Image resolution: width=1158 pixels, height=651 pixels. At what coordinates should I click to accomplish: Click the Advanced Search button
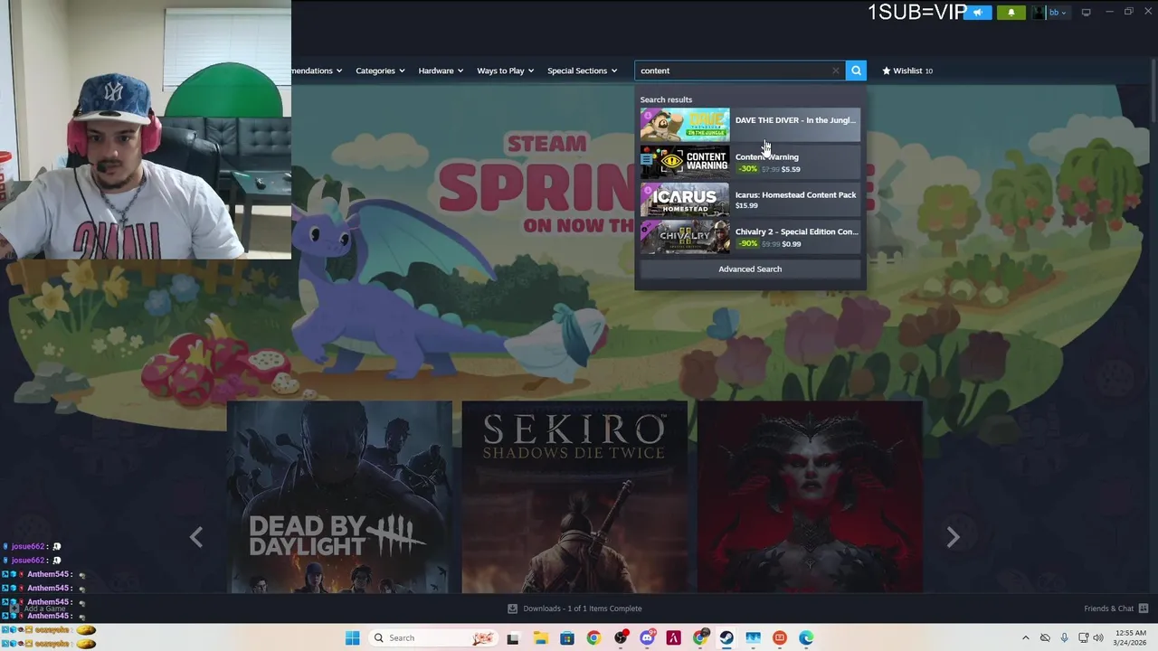(x=750, y=269)
